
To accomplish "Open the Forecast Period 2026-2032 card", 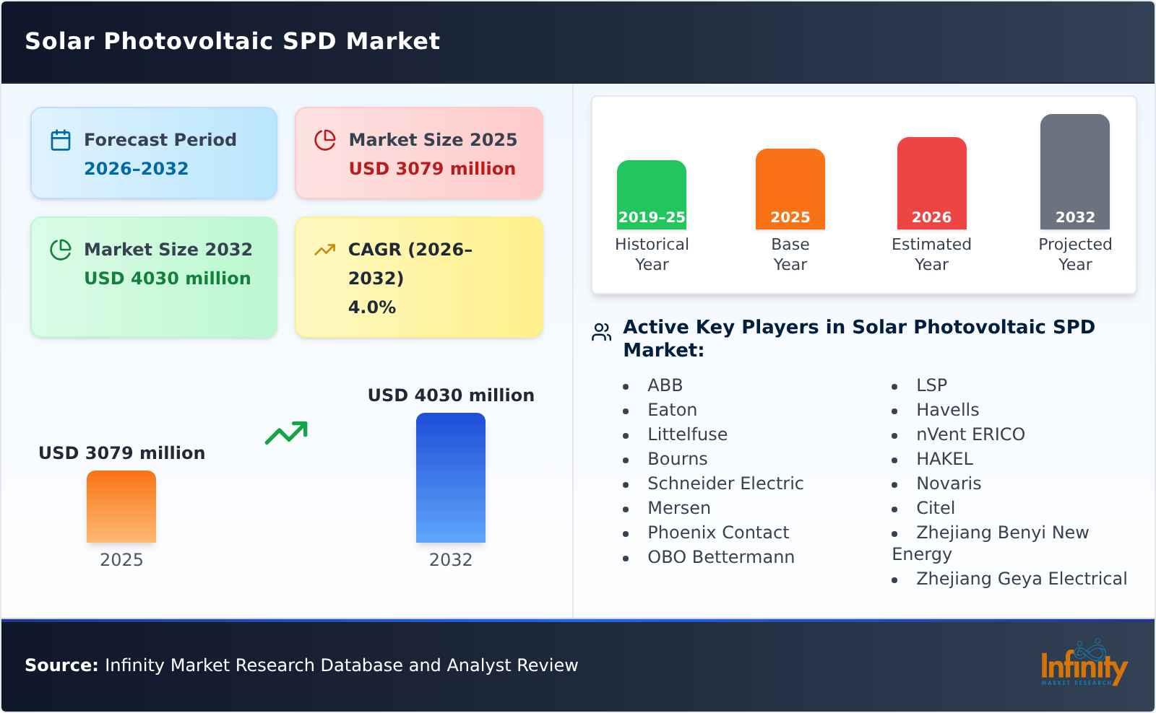I will 153,152.
